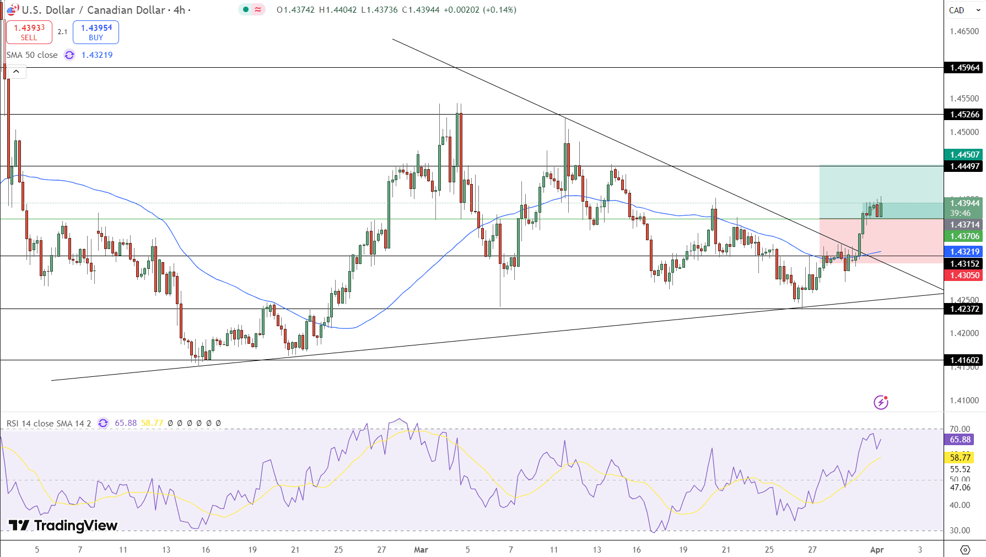Click the green 1.43706 entry label
This screenshot has height=557, width=986.
tap(965, 236)
